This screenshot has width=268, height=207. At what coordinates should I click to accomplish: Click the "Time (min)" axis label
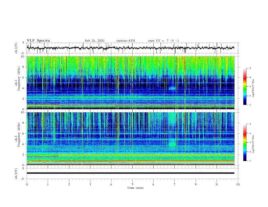tap(135, 188)
